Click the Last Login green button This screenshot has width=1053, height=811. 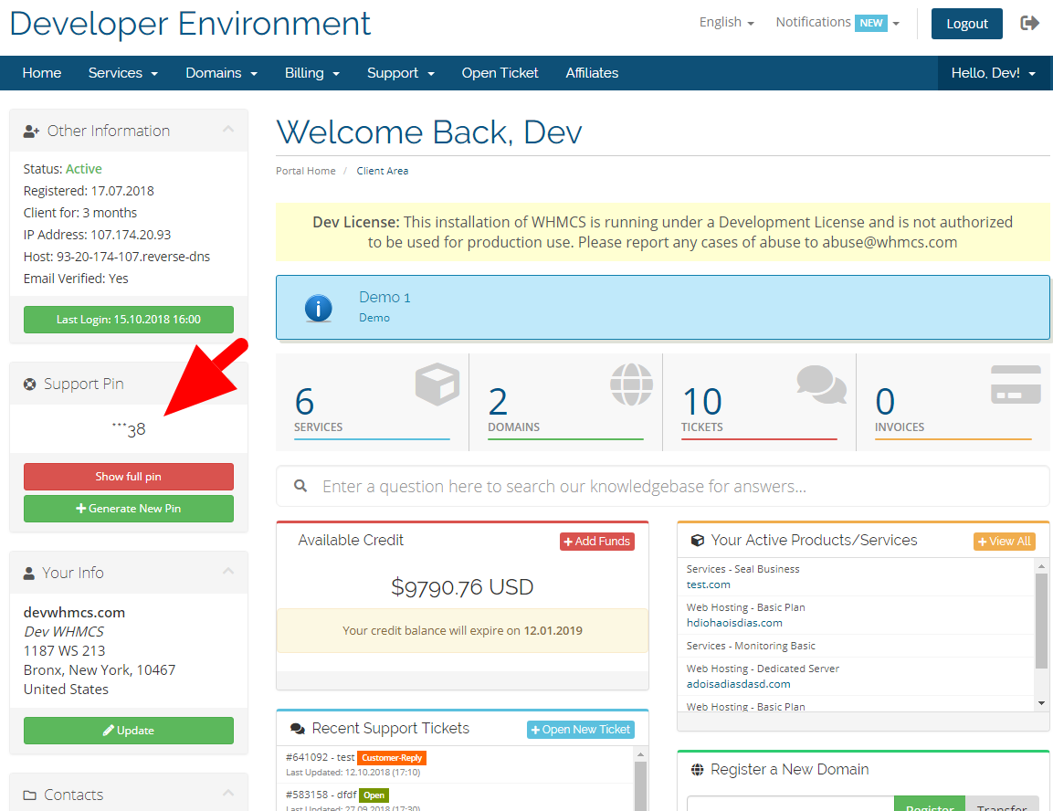click(128, 320)
